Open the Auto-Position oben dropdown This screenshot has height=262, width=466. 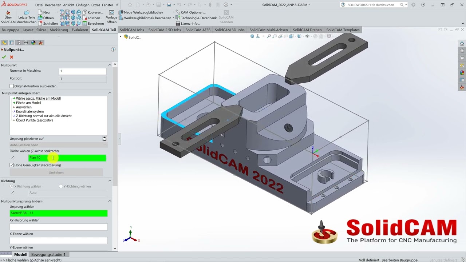pos(59,145)
